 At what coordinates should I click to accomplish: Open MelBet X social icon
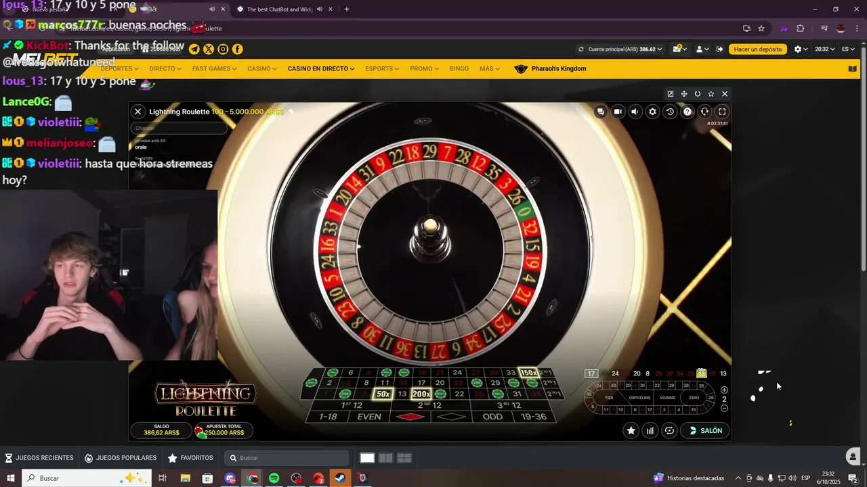209,49
